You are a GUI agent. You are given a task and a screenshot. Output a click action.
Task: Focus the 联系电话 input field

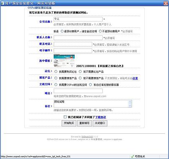coord(73,44)
